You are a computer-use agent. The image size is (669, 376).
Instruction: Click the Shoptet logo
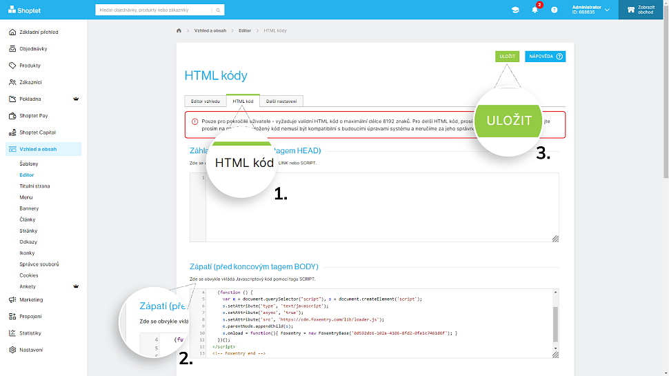pyautogui.click(x=24, y=10)
